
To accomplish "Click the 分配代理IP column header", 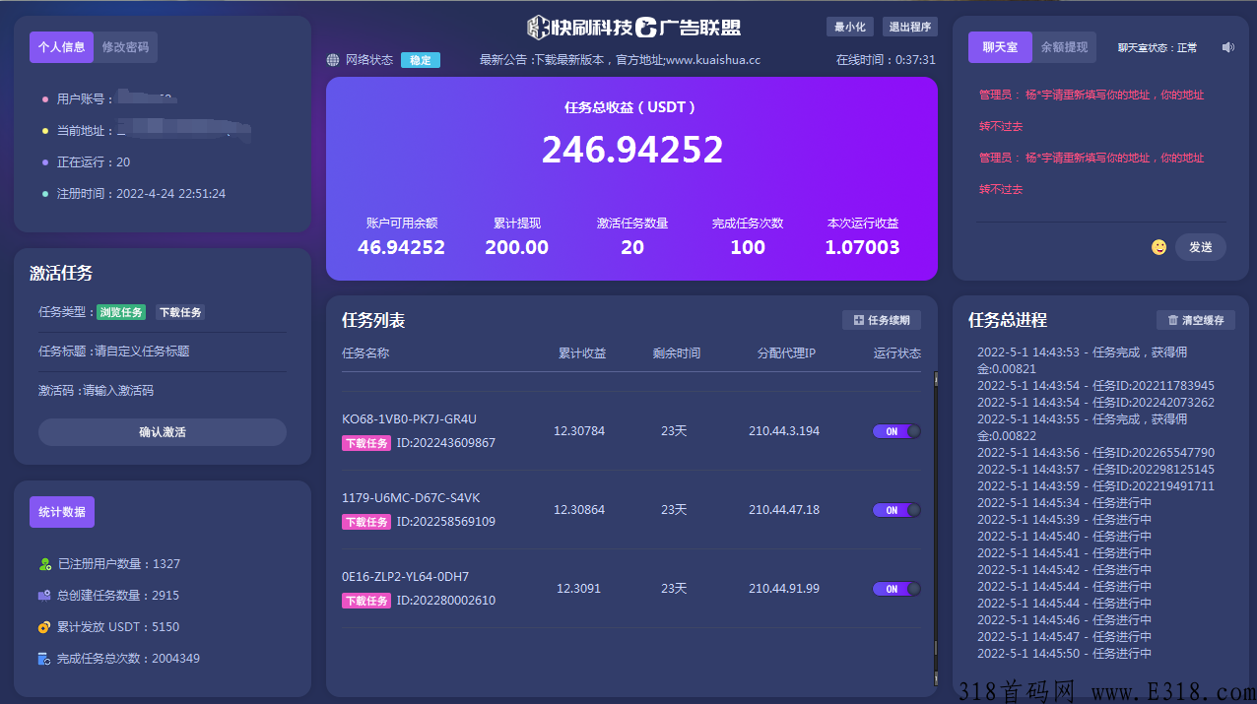I will 786,352.
